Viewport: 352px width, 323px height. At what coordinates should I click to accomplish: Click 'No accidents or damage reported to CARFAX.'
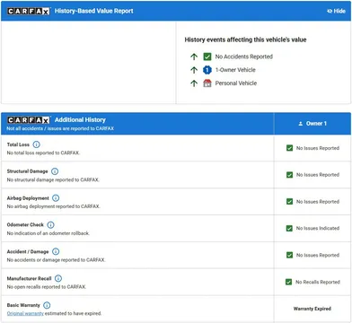(x=56, y=260)
